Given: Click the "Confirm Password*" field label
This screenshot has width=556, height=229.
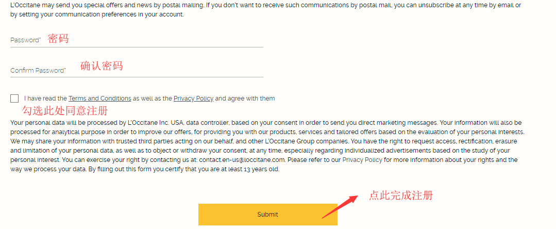Looking at the screenshot, I should (x=38, y=71).
